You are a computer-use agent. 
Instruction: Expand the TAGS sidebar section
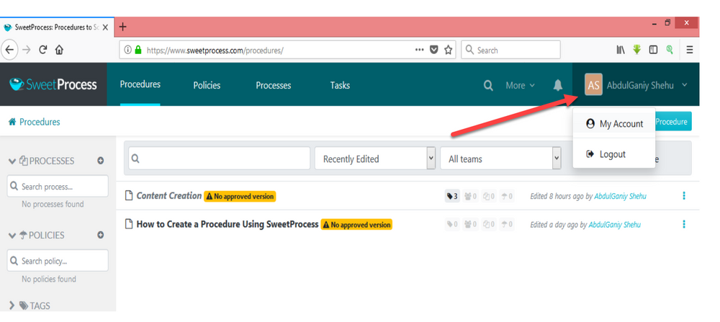12,305
